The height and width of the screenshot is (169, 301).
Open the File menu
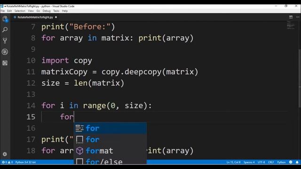coord(2,11)
